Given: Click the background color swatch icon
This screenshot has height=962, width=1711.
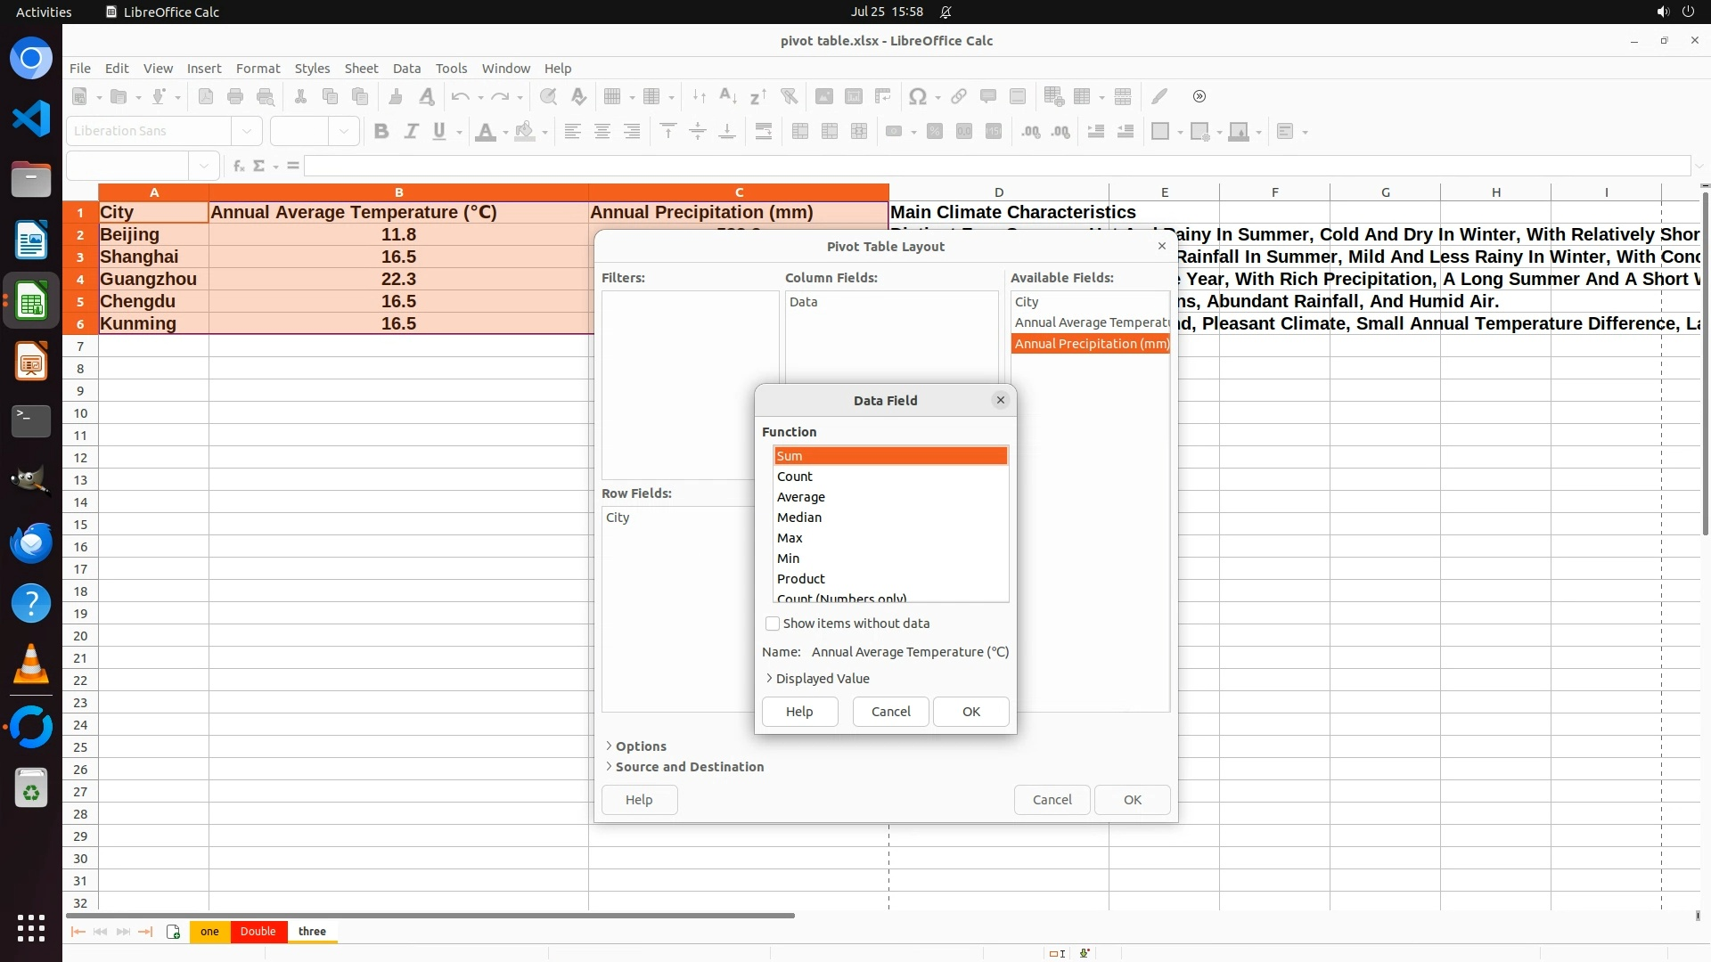Looking at the screenshot, I should pos(525,132).
